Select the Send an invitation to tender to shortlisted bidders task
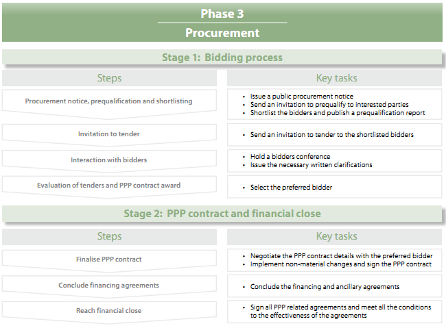 click(x=332, y=135)
